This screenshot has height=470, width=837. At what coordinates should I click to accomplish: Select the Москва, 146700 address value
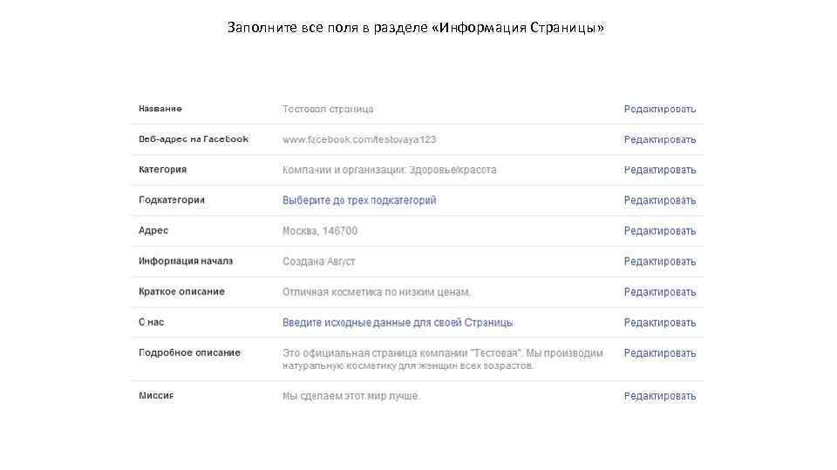click(x=320, y=231)
